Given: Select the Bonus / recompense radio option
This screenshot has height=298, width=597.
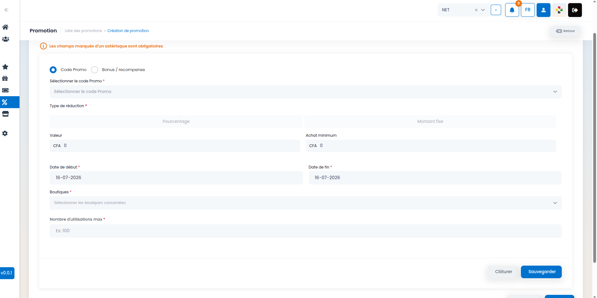Looking at the screenshot, I should tap(95, 70).
